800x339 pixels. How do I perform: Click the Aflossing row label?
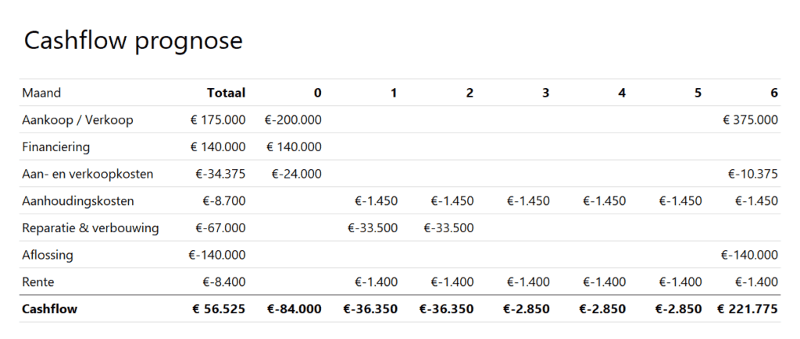(48, 255)
